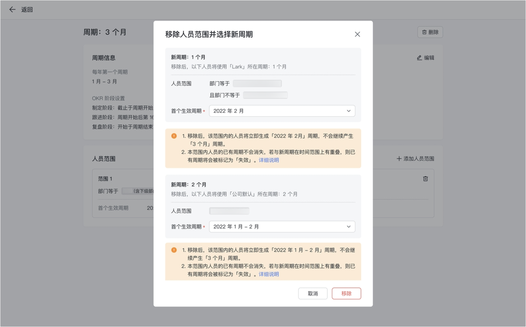
Task: Close the 移除人员范围并选择新周期 dialog
Action: (x=357, y=35)
